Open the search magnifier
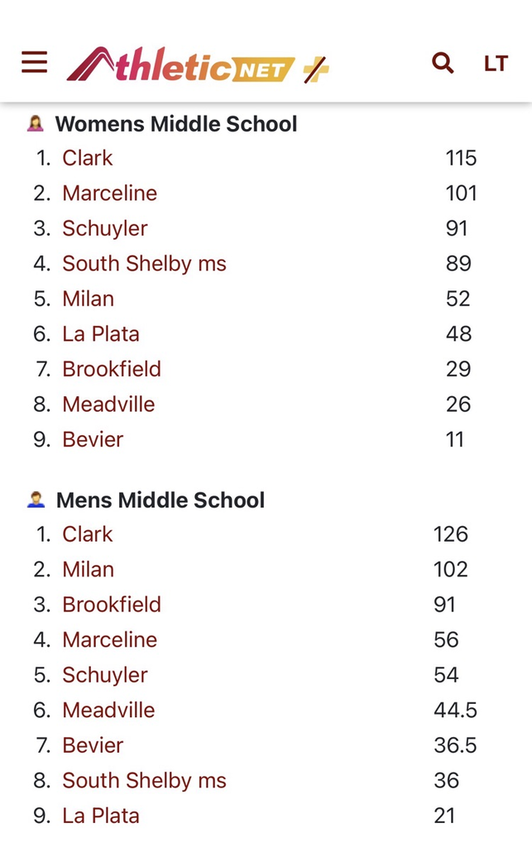This screenshot has width=532, height=847. (x=443, y=63)
